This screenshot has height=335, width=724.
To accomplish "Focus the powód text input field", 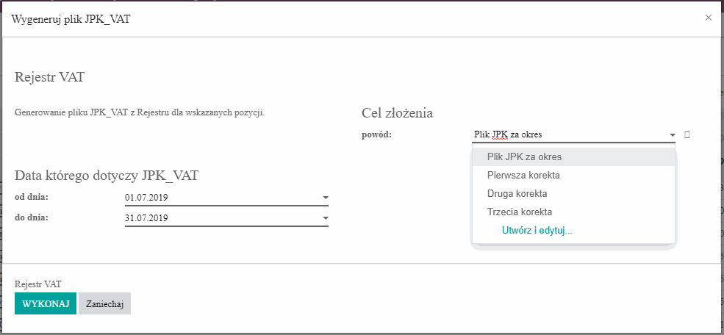I will (567, 135).
